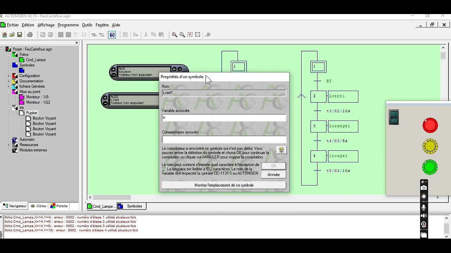This screenshot has width=451, height=253.
Task: Switch to the Symboles document tab
Action: 131,206
